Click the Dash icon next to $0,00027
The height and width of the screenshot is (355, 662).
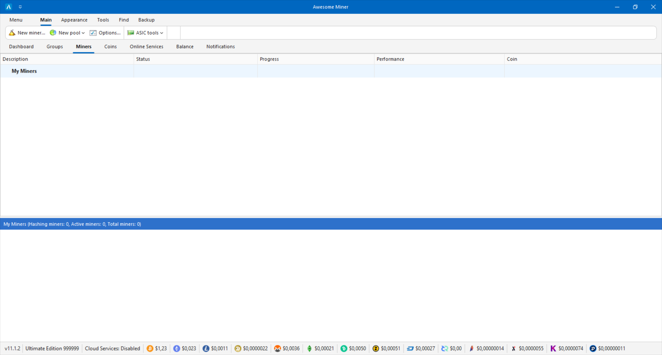click(x=410, y=348)
